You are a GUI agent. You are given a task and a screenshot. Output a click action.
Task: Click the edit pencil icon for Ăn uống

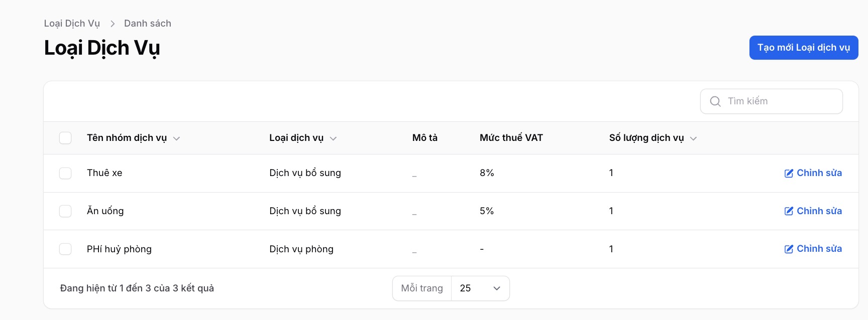789,211
